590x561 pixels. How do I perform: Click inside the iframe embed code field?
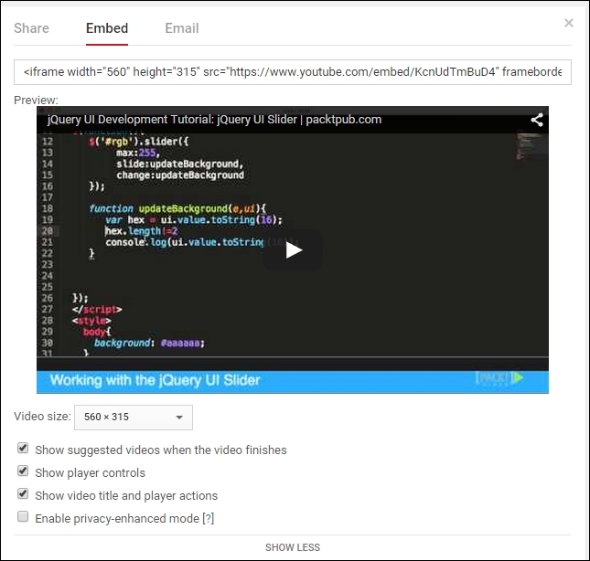tap(293, 72)
